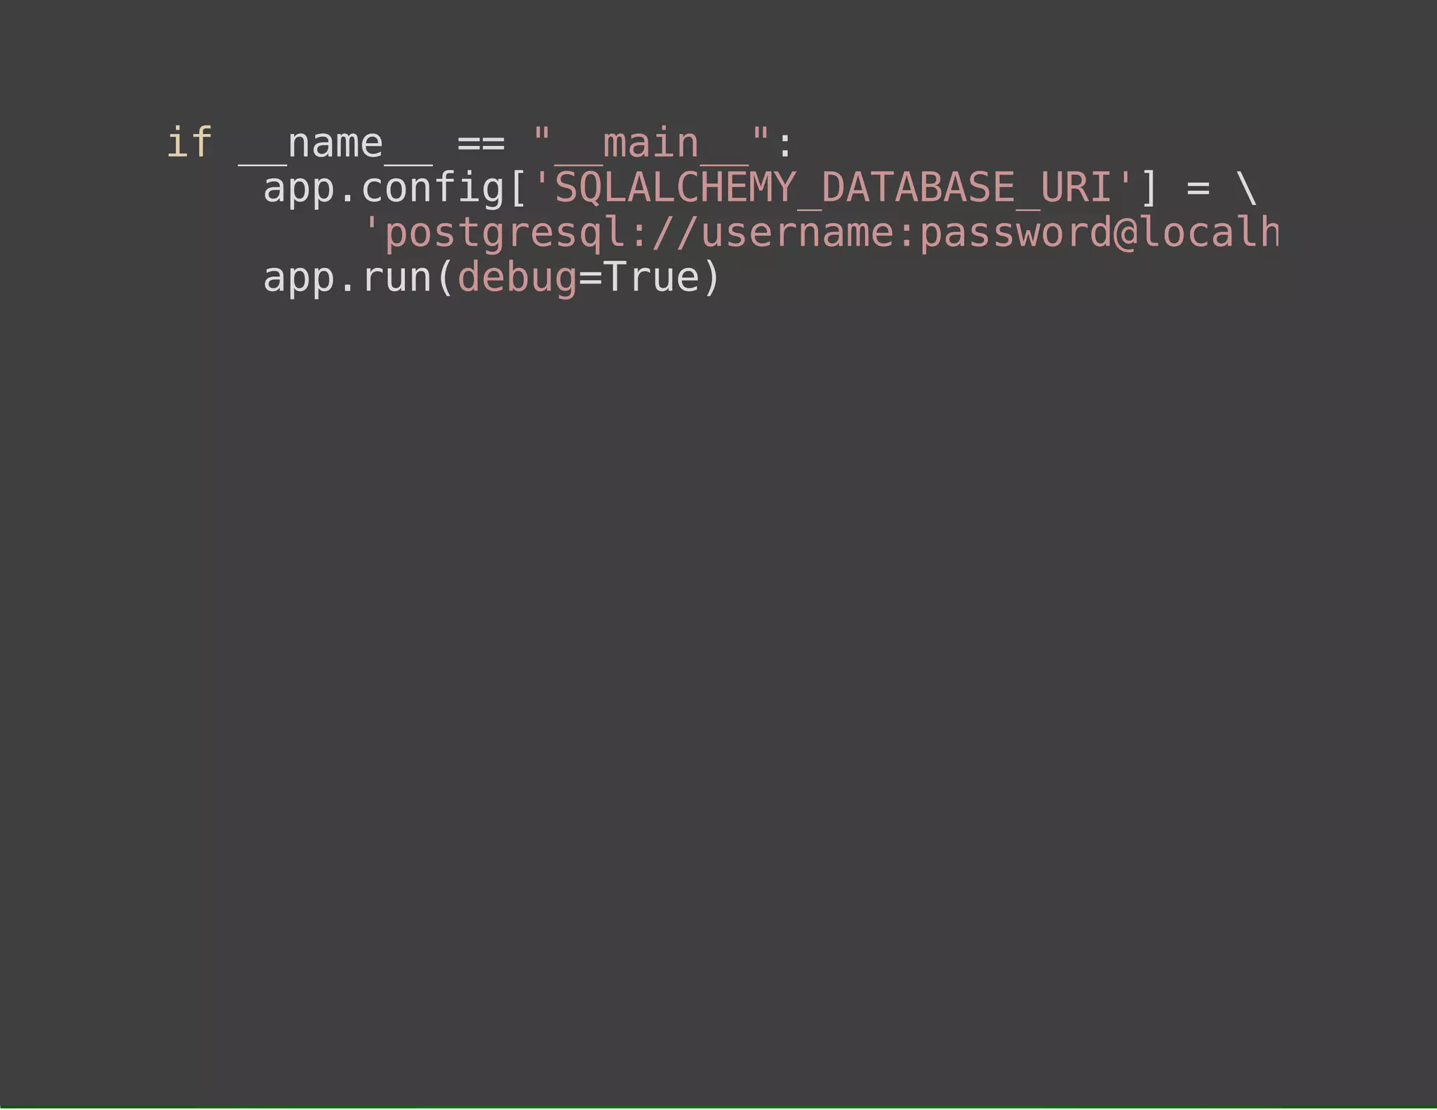Click the backslash line continuation character
Image resolution: width=1437 pixels, height=1110 pixels.
pos(1247,188)
